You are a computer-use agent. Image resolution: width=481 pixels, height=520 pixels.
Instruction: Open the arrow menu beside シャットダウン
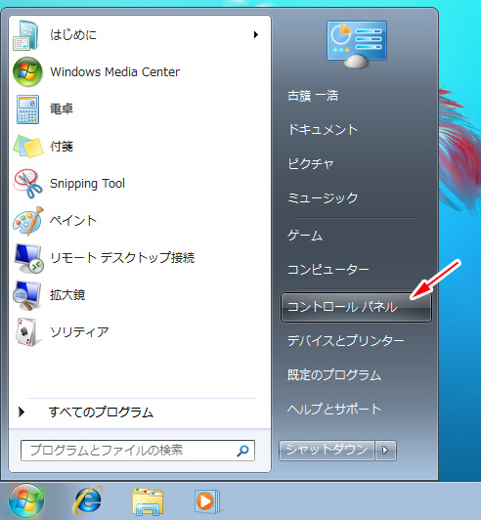[x=385, y=451]
